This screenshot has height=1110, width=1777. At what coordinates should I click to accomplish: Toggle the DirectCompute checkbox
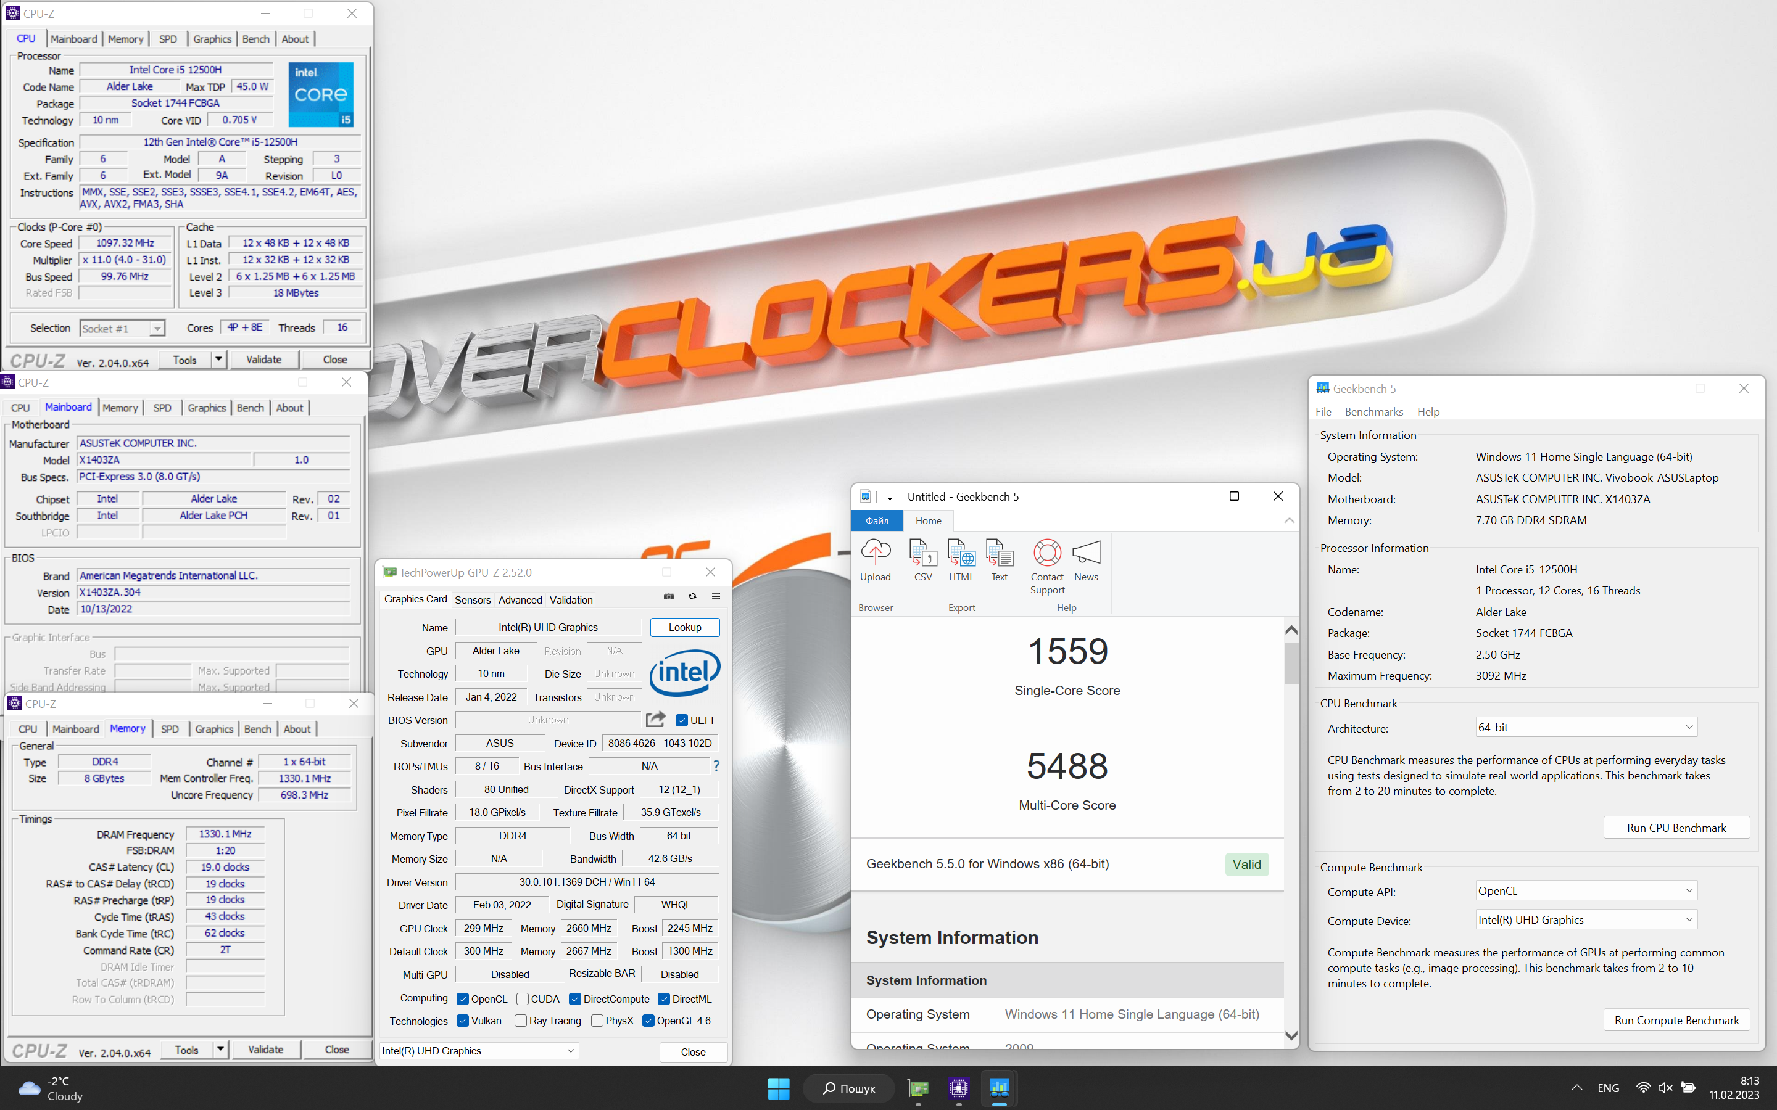[x=575, y=999]
